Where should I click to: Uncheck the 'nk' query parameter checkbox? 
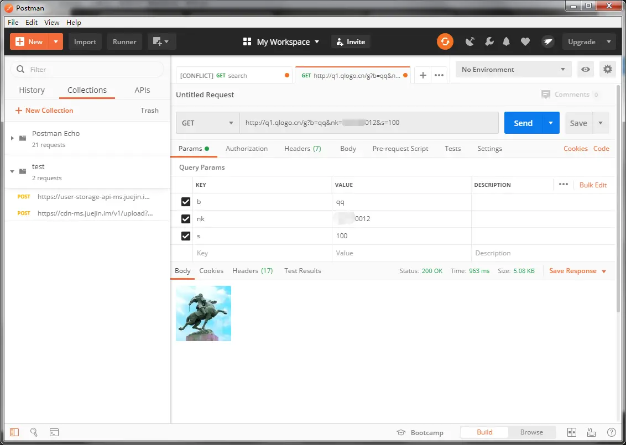coord(186,219)
